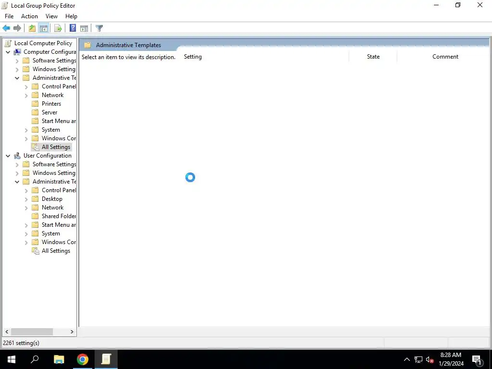The image size is (492, 369).
Task: Collapse the User Configuration node
Action: point(8,156)
